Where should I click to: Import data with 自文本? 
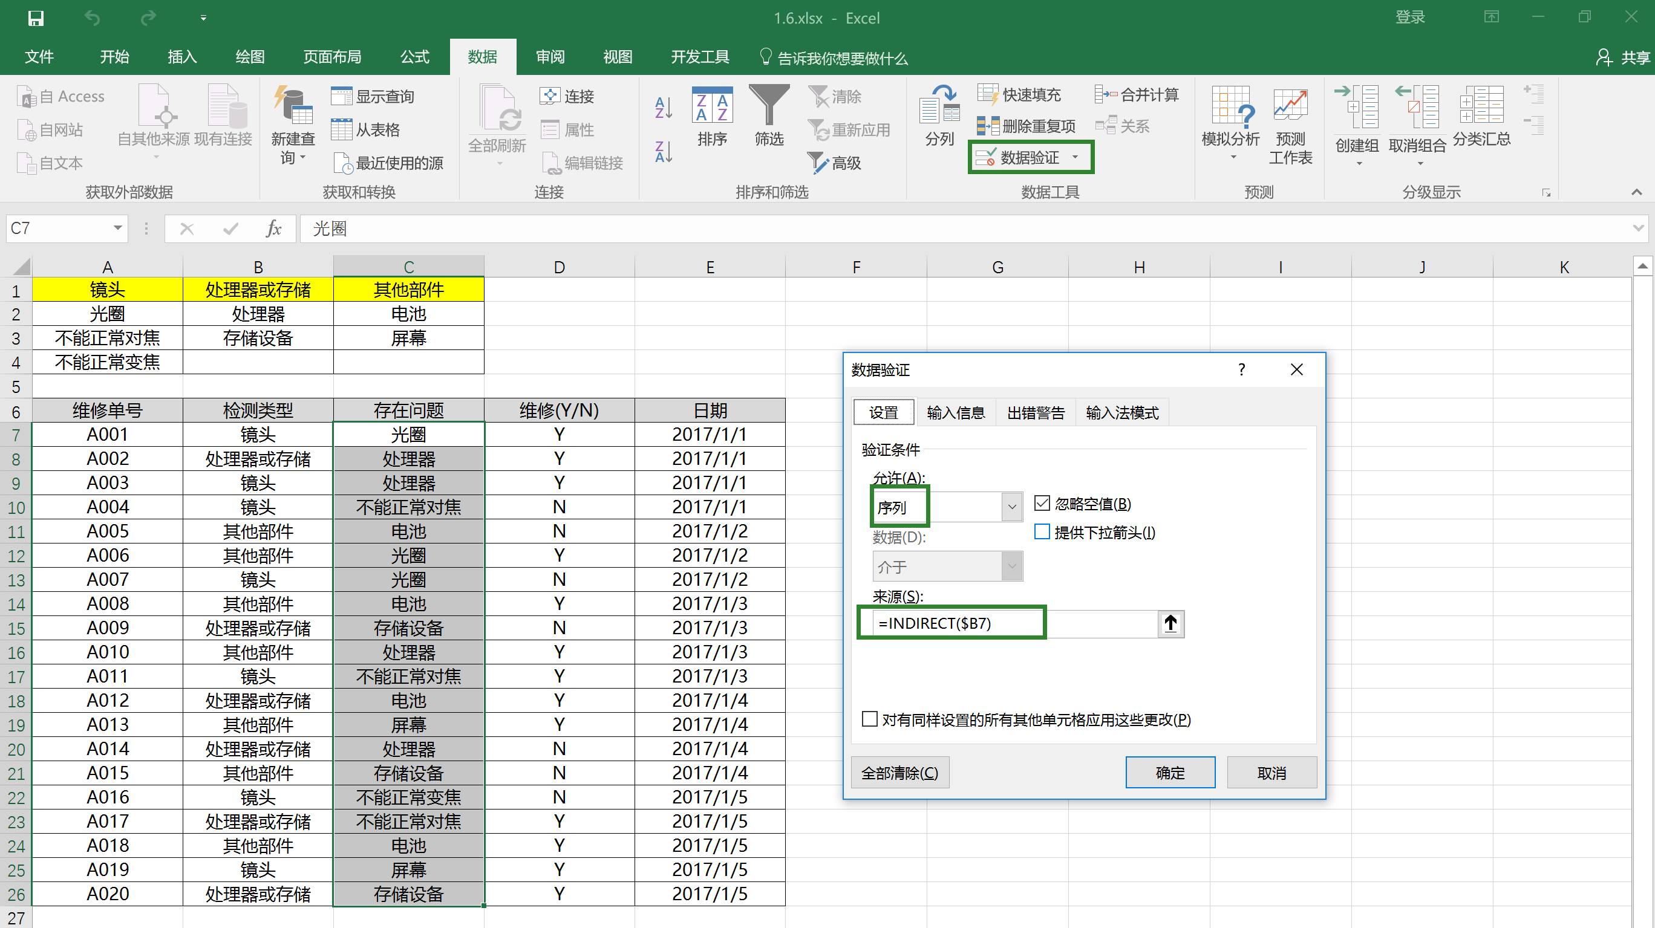click(50, 163)
